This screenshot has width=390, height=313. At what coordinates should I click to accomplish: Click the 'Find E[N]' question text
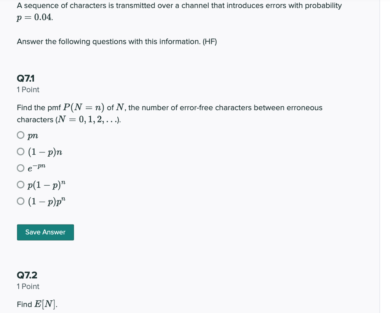click(x=37, y=304)
